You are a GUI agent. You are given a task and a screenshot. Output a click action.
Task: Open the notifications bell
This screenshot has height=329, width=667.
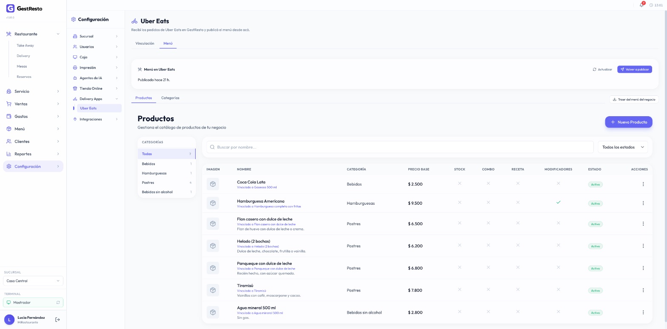tap(641, 5)
